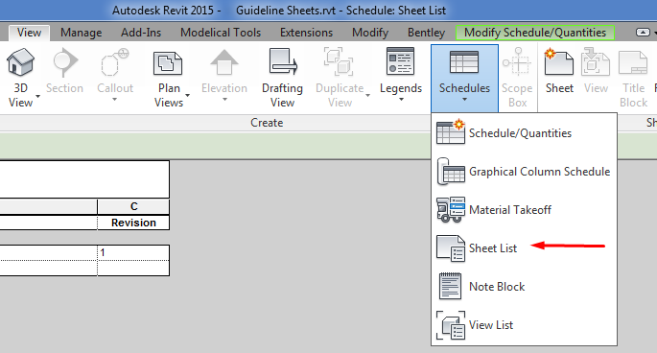Expand the Duplicate View dropdown arrow
The height and width of the screenshot is (353, 657).
click(x=367, y=96)
